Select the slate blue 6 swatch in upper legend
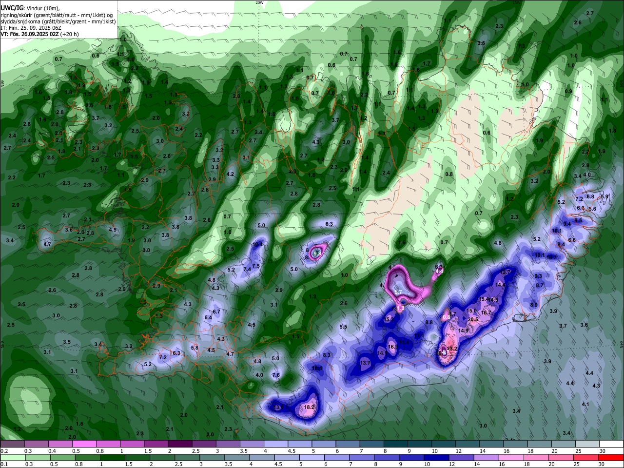624x468 pixels. pos(348,444)
